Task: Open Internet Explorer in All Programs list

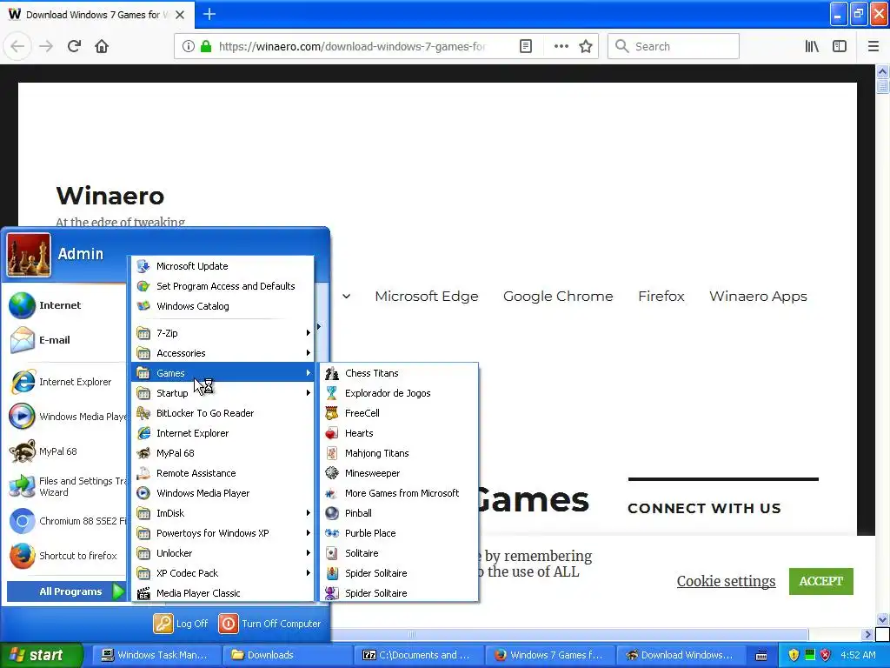Action: [222, 433]
